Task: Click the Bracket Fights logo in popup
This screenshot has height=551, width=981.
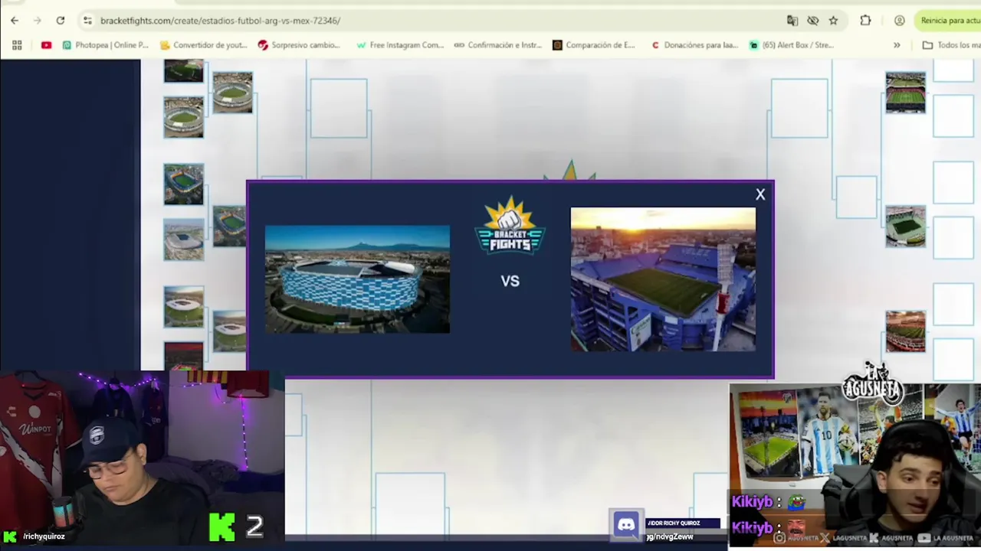Action: click(510, 225)
